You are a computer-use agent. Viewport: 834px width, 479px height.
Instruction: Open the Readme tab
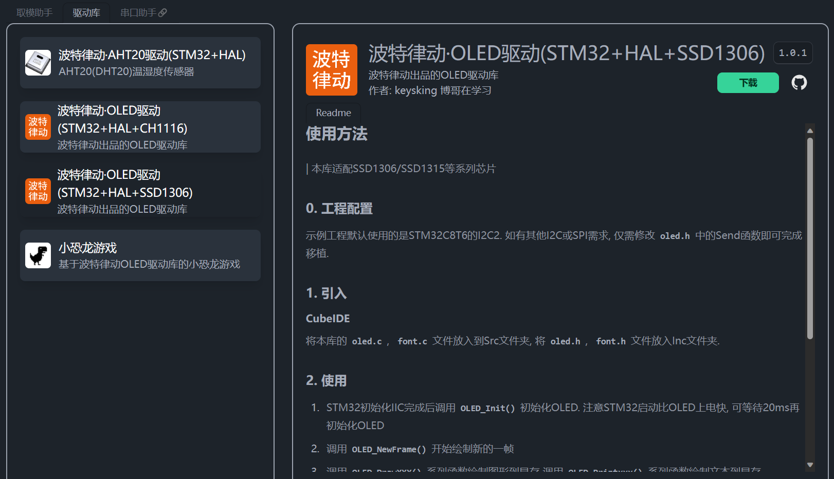pos(333,113)
